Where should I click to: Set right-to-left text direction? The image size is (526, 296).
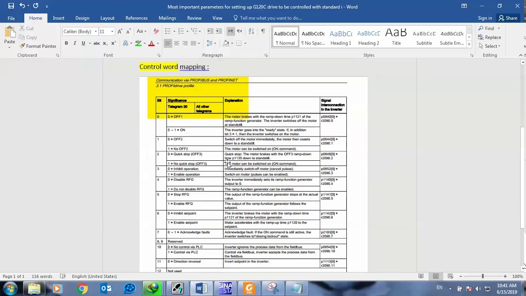[x=239, y=31]
